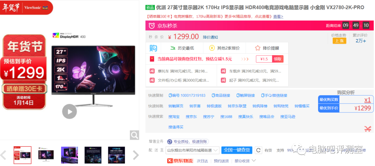Image resolution: width=375 pixels, height=166 pixels.
Task: Click the 新品 green badge
Action: click(150, 7)
